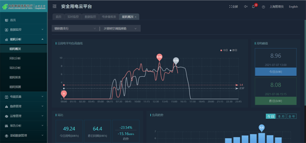
Task: Open notifications from the bell icon
Action: click(253, 7)
